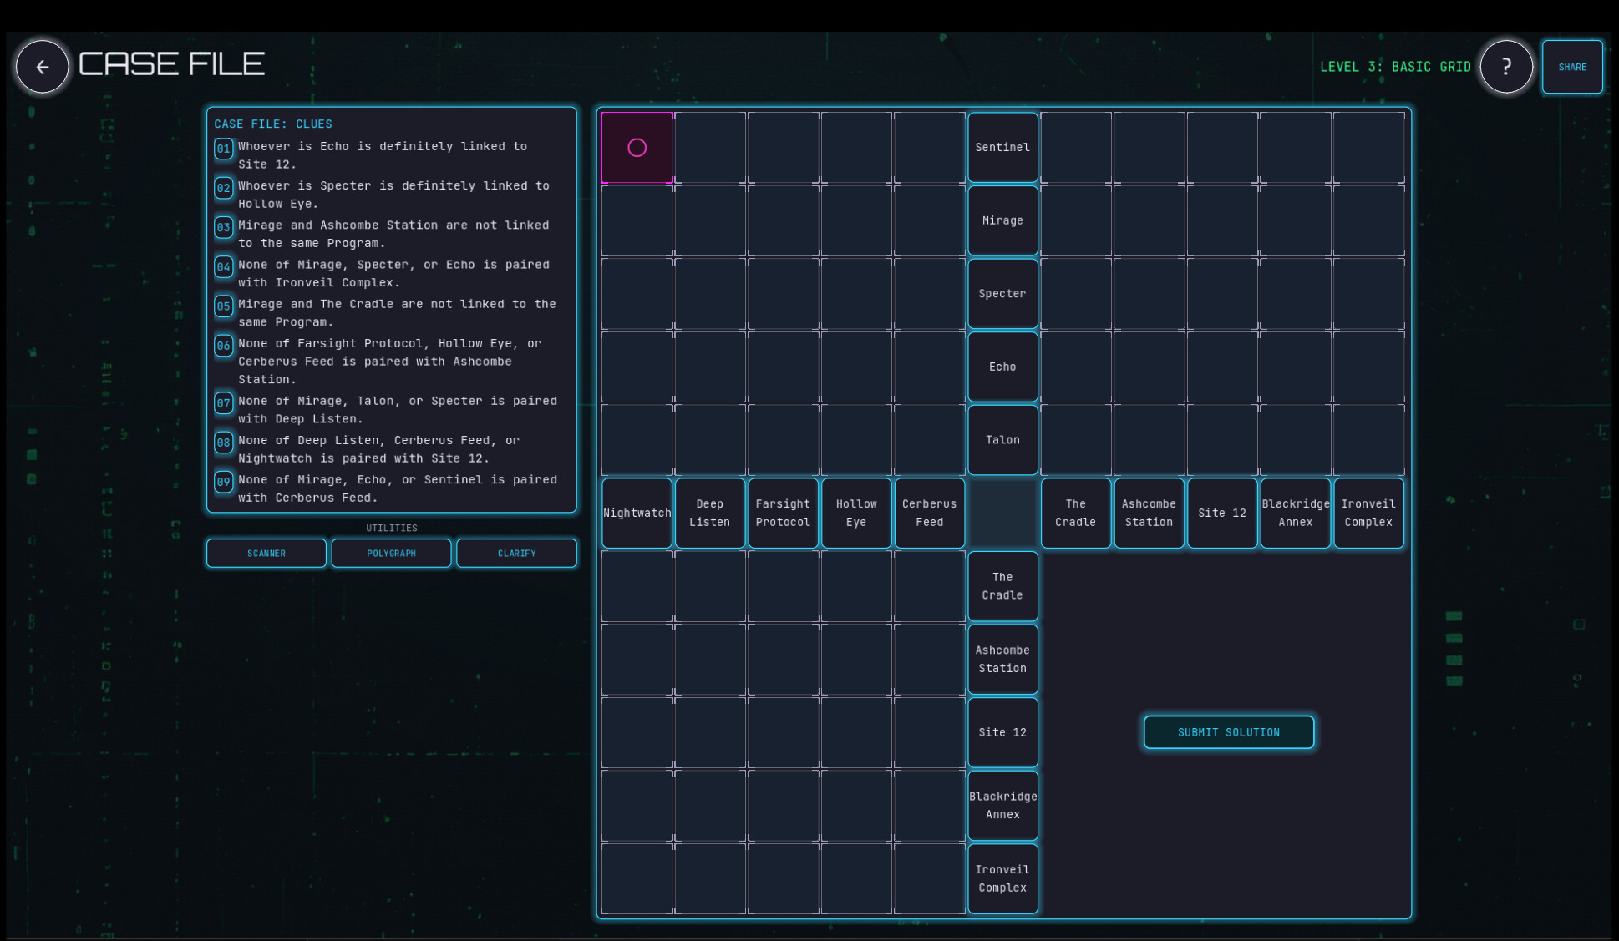Click clue number 04 badge
Viewport: 1619px width, 941px height.
[223, 267]
